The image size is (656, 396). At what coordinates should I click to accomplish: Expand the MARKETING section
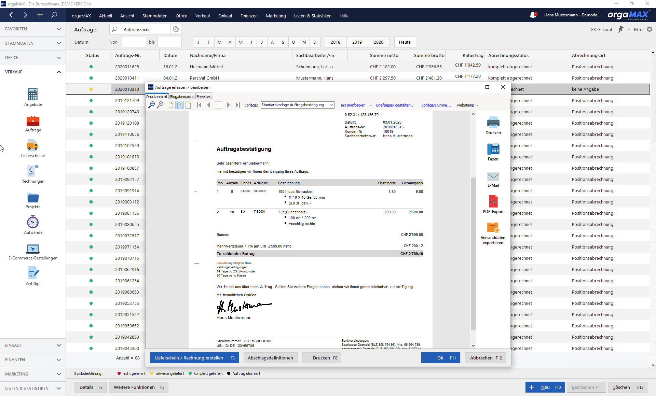coord(33,374)
